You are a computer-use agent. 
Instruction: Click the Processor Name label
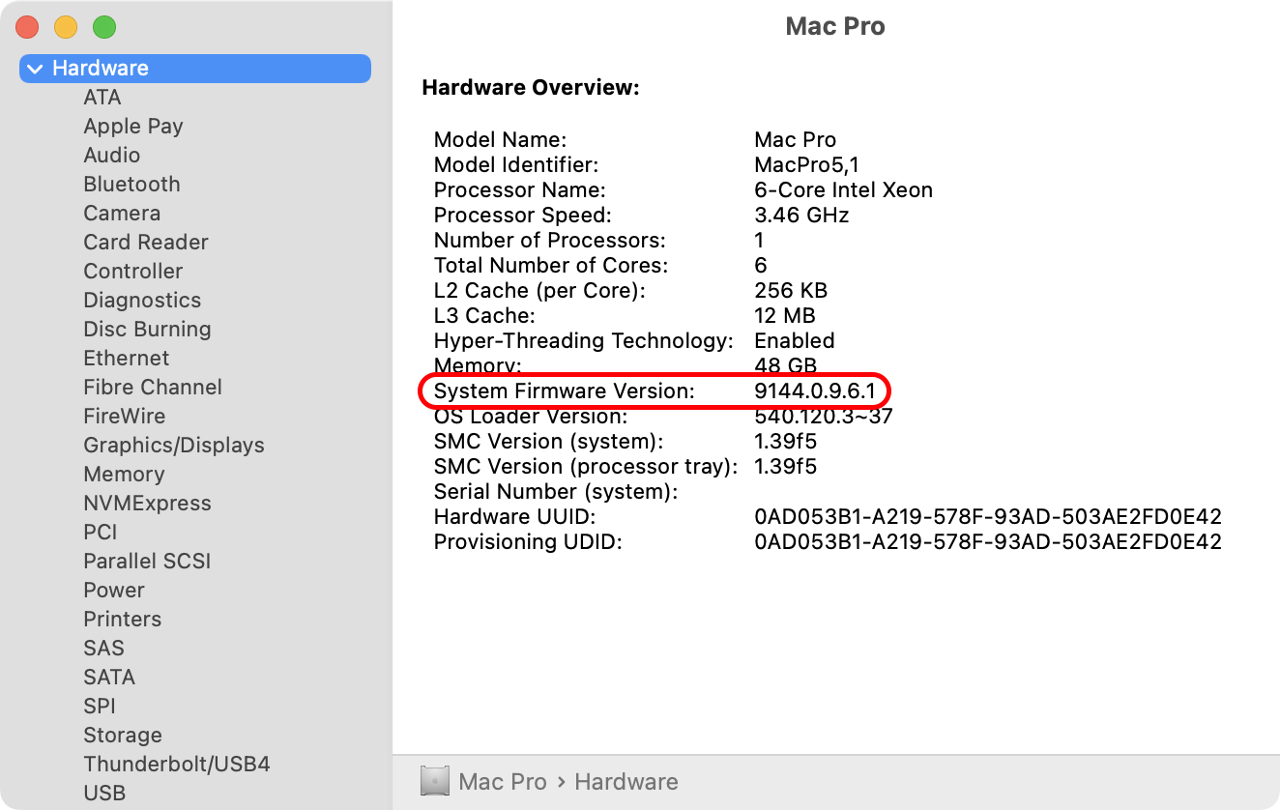pos(520,189)
